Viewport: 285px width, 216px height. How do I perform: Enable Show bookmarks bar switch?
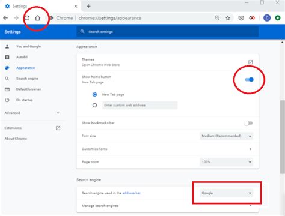[248, 123]
